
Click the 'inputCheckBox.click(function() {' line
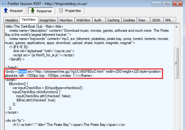pyautogui.click(x=36, y=92)
